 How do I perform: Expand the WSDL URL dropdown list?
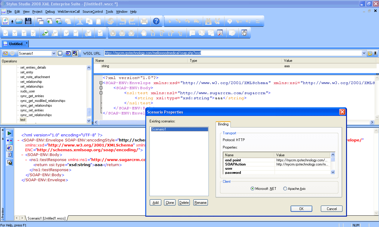364,53
